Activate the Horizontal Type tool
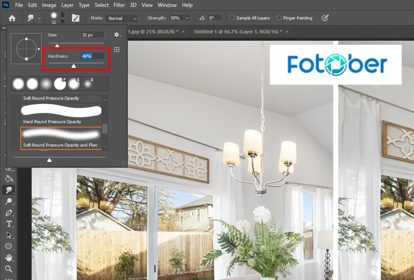The height and width of the screenshot is (280, 414). [x=9, y=224]
